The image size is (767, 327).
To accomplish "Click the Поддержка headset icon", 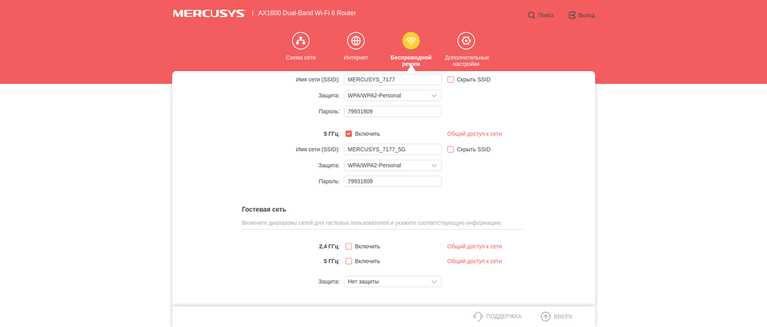I will click(478, 317).
